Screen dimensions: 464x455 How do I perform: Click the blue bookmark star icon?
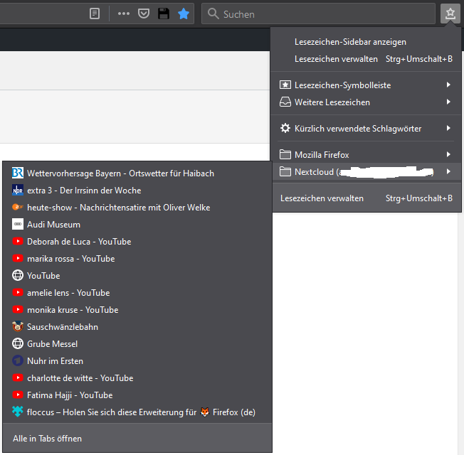(x=184, y=14)
